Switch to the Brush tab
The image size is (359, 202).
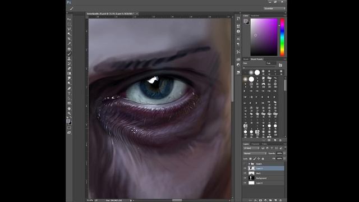click(246, 59)
